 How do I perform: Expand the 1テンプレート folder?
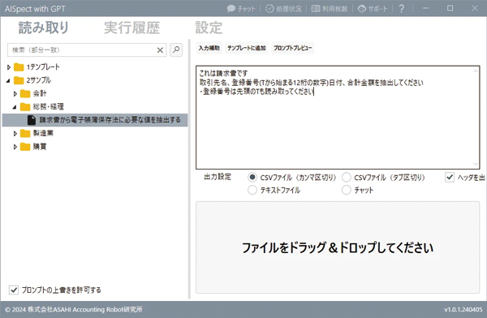[x=9, y=67]
